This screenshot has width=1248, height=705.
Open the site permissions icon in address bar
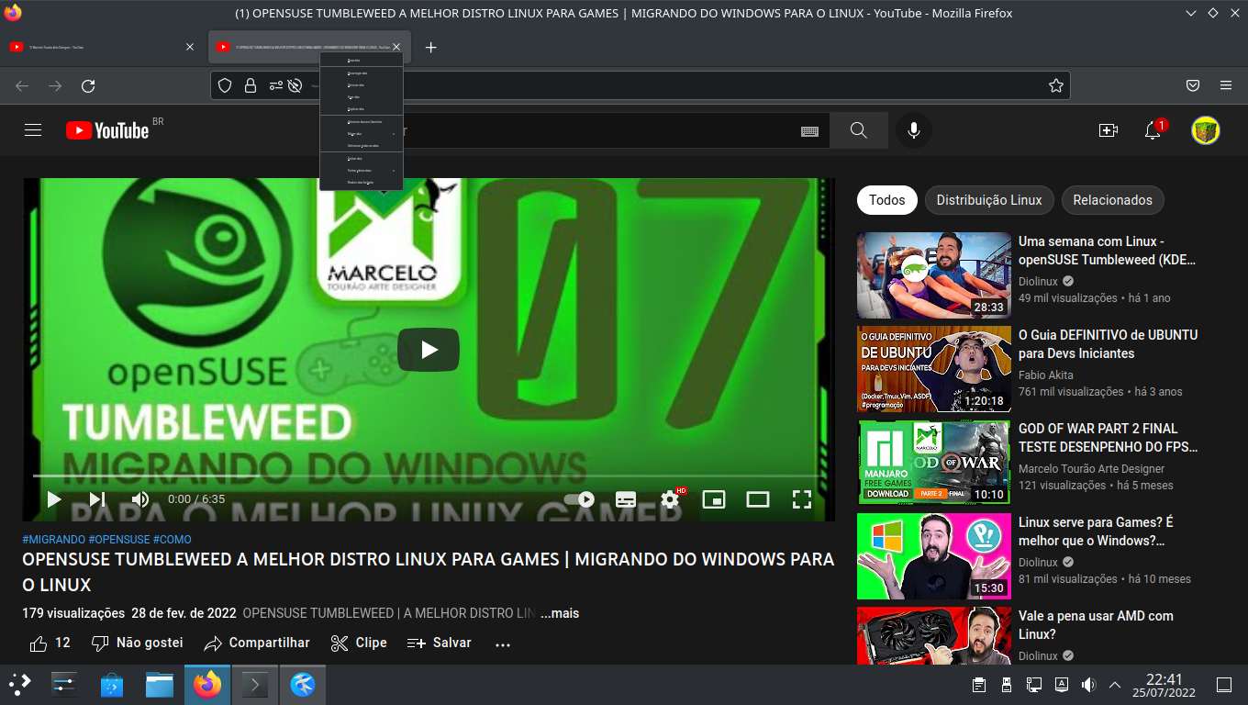[275, 85]
